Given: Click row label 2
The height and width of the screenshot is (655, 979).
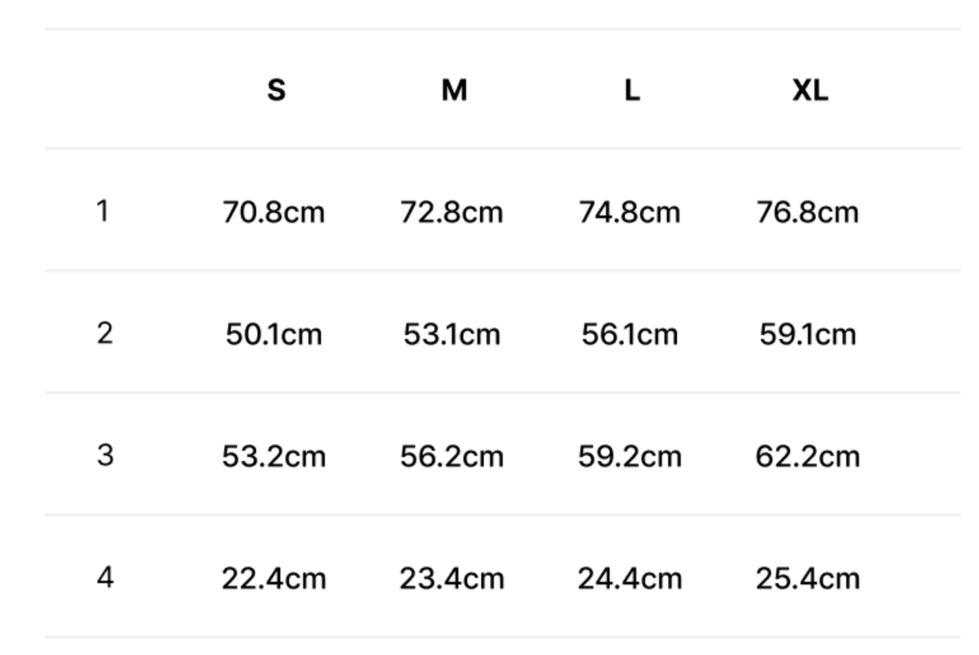Looking at the screenshot, I should 105,333.
